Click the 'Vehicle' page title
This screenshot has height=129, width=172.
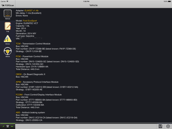pyautogui.click(x=93, y=5)
